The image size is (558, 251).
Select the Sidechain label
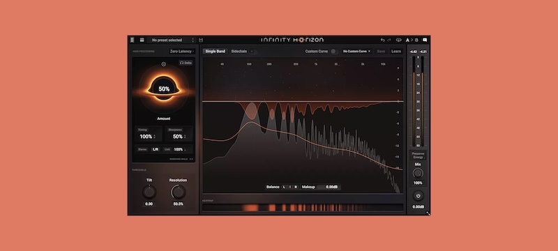[239, 52]
